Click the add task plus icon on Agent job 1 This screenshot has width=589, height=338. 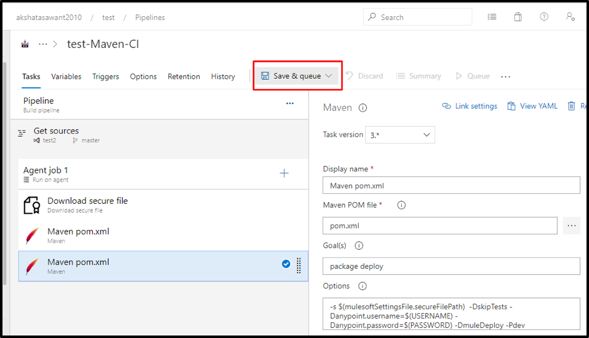click(x=284, y=173)
